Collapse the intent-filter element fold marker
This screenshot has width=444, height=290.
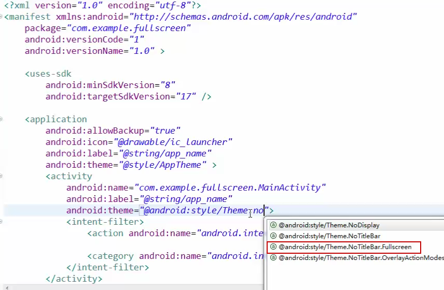pos(1,222)
